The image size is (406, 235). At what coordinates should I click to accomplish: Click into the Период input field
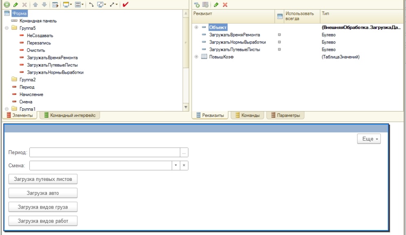(104, 152)
